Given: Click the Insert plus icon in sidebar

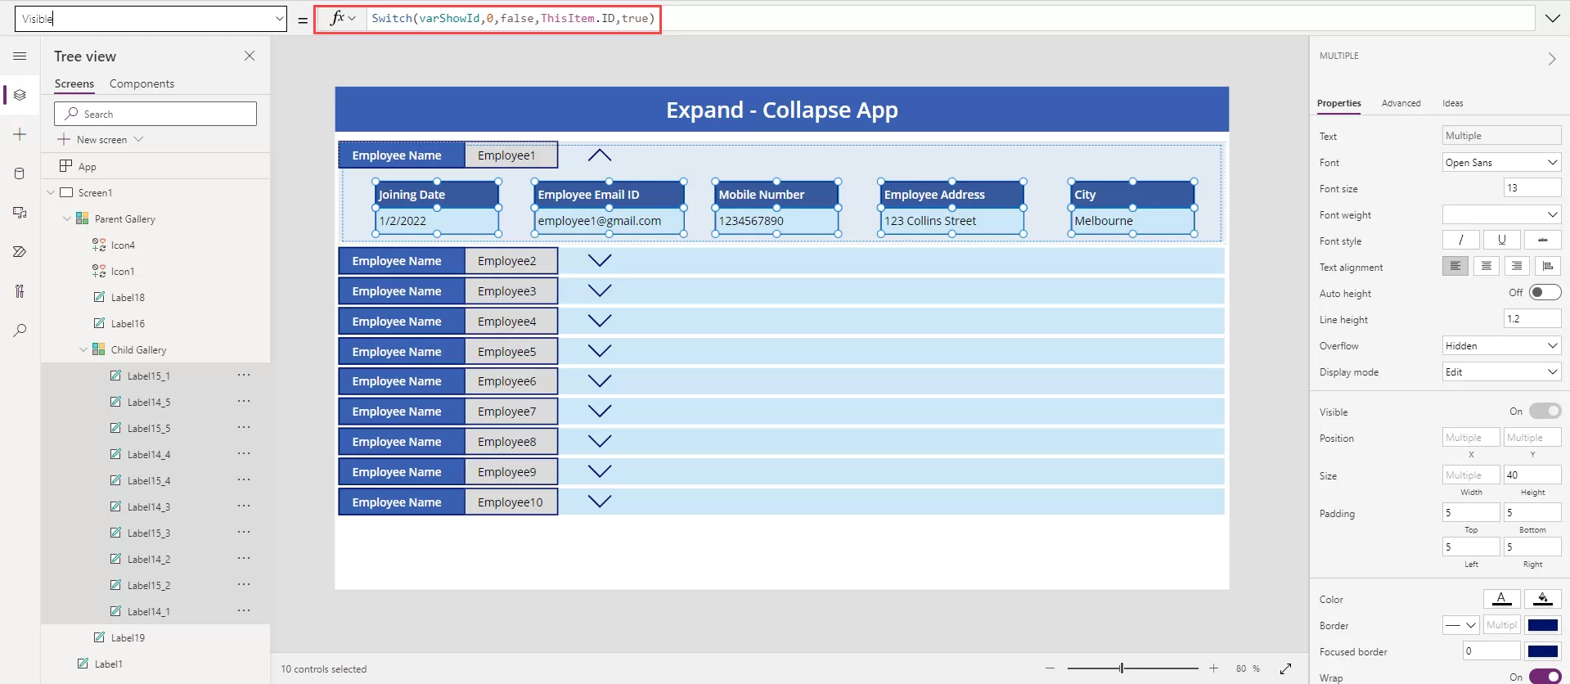Looking at the screenshot, I should pyautogui.click(x=20, y=134).
